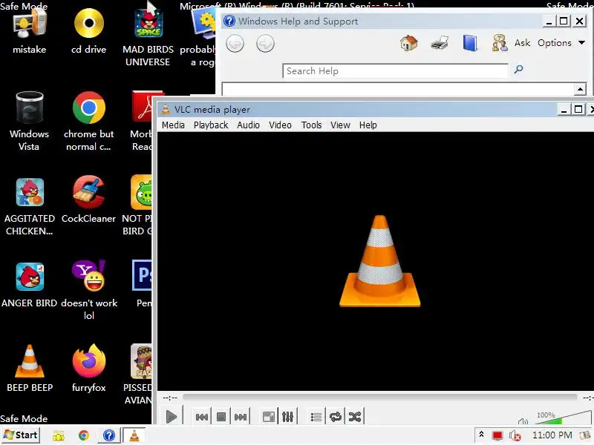Open the VLC Help menu
594x445 pixels.
click(x=368, y=125)
